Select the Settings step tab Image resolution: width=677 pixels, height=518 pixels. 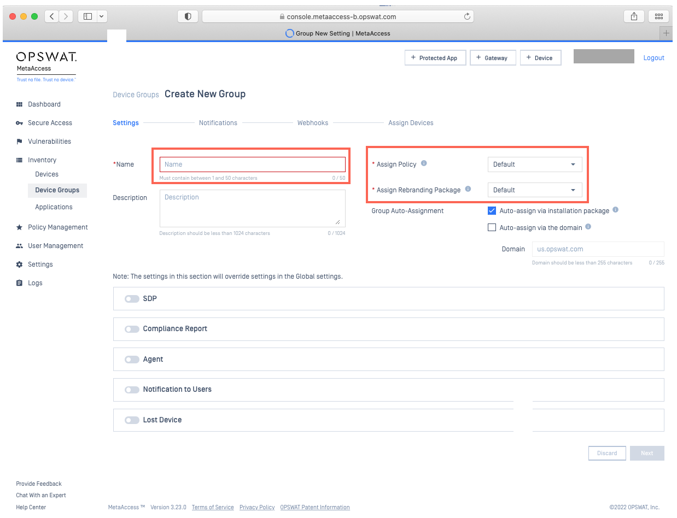[x=126, y=123]
